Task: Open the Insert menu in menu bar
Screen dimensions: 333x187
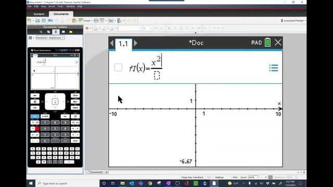Action: click(x=52, y=7)
